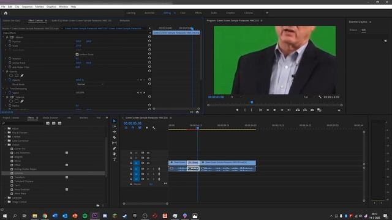Viewport: 392px width, 220px height.
Task: Open Program monitor button editor plus
Action: point(339,110)
